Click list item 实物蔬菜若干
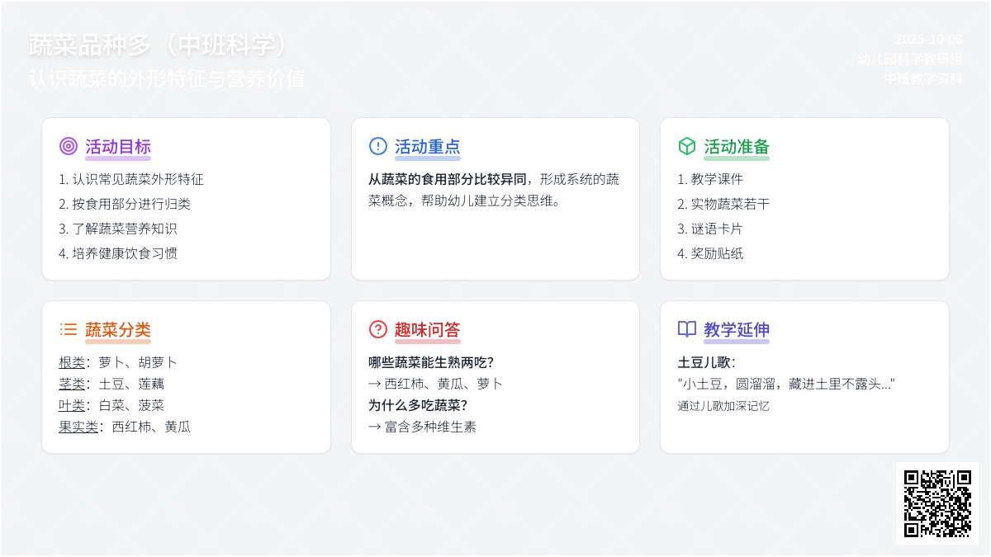The height and width of the screenshot is (557, 991). pyautogui.click(x=723, y=204)
